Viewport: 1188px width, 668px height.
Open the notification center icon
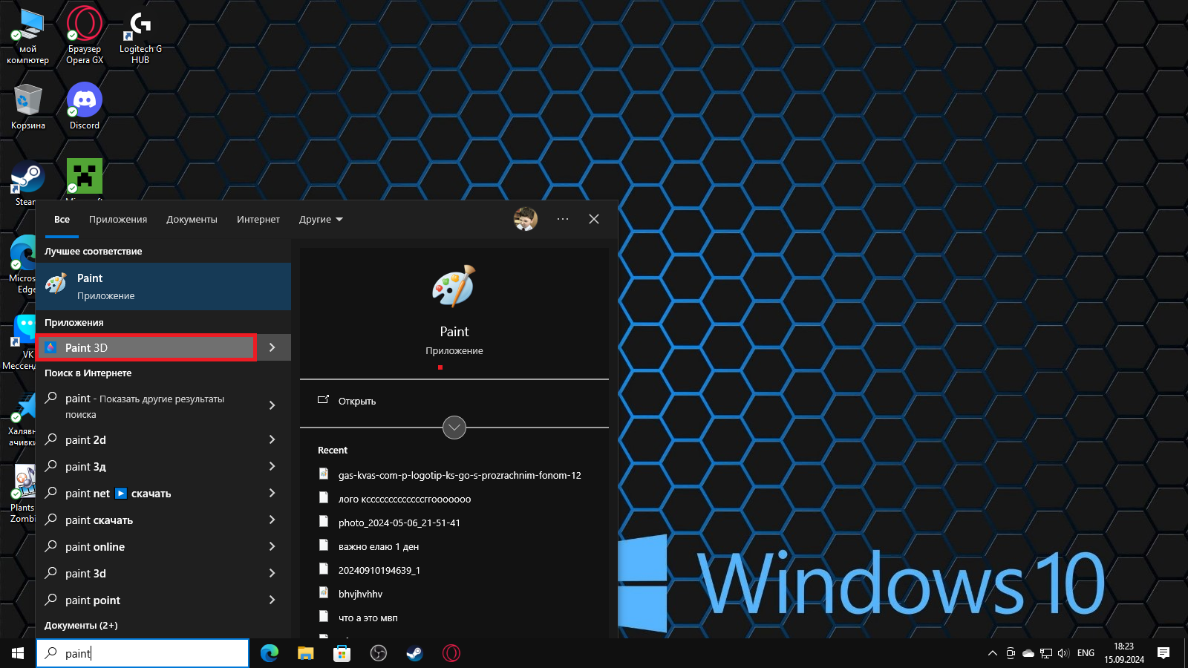tap(1163, 653)
